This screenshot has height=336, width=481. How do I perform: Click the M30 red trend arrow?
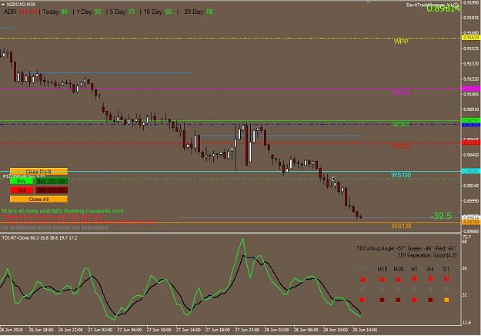[398, 279]
